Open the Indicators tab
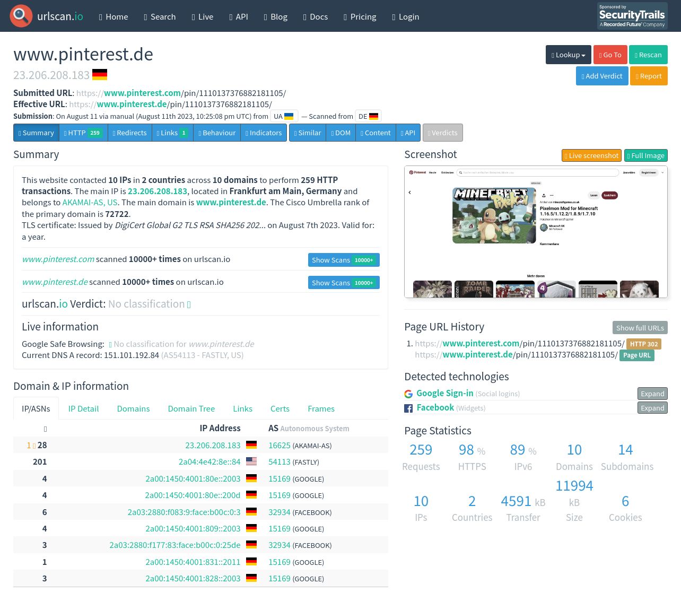This screenshot has width=681, height=593. (264, 133)
